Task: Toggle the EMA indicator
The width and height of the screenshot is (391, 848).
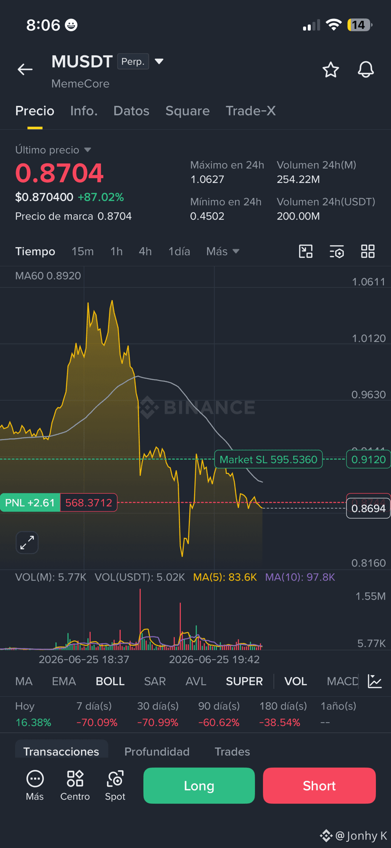Action: point(64,681)
